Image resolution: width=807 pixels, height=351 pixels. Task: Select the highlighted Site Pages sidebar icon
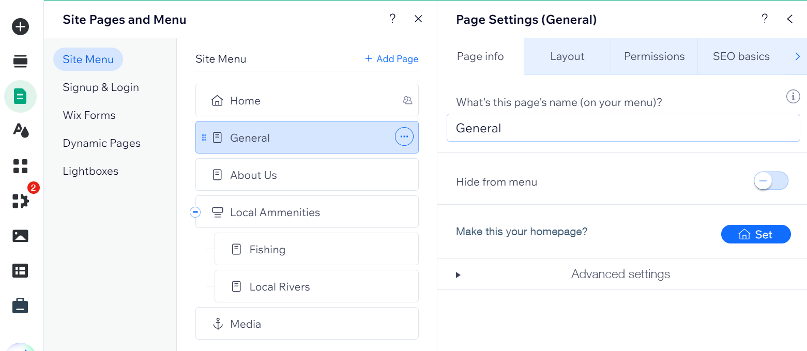[x=20, y=96]
